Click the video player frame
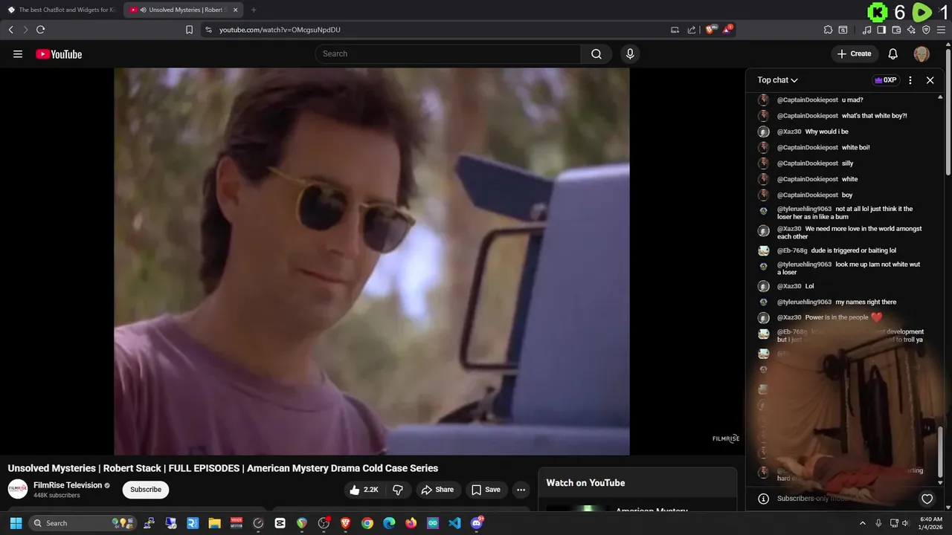Viewport: 952px width, 535px height. tap(371, 262)
